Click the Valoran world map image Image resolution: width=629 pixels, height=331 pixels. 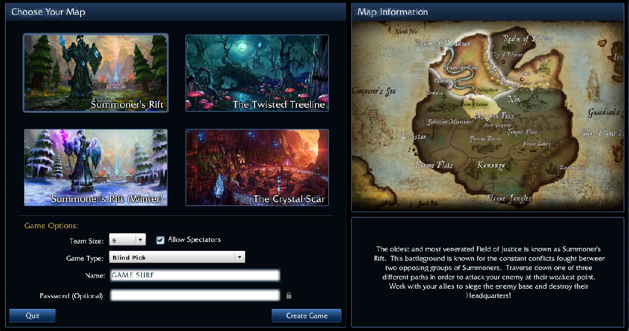488,116
